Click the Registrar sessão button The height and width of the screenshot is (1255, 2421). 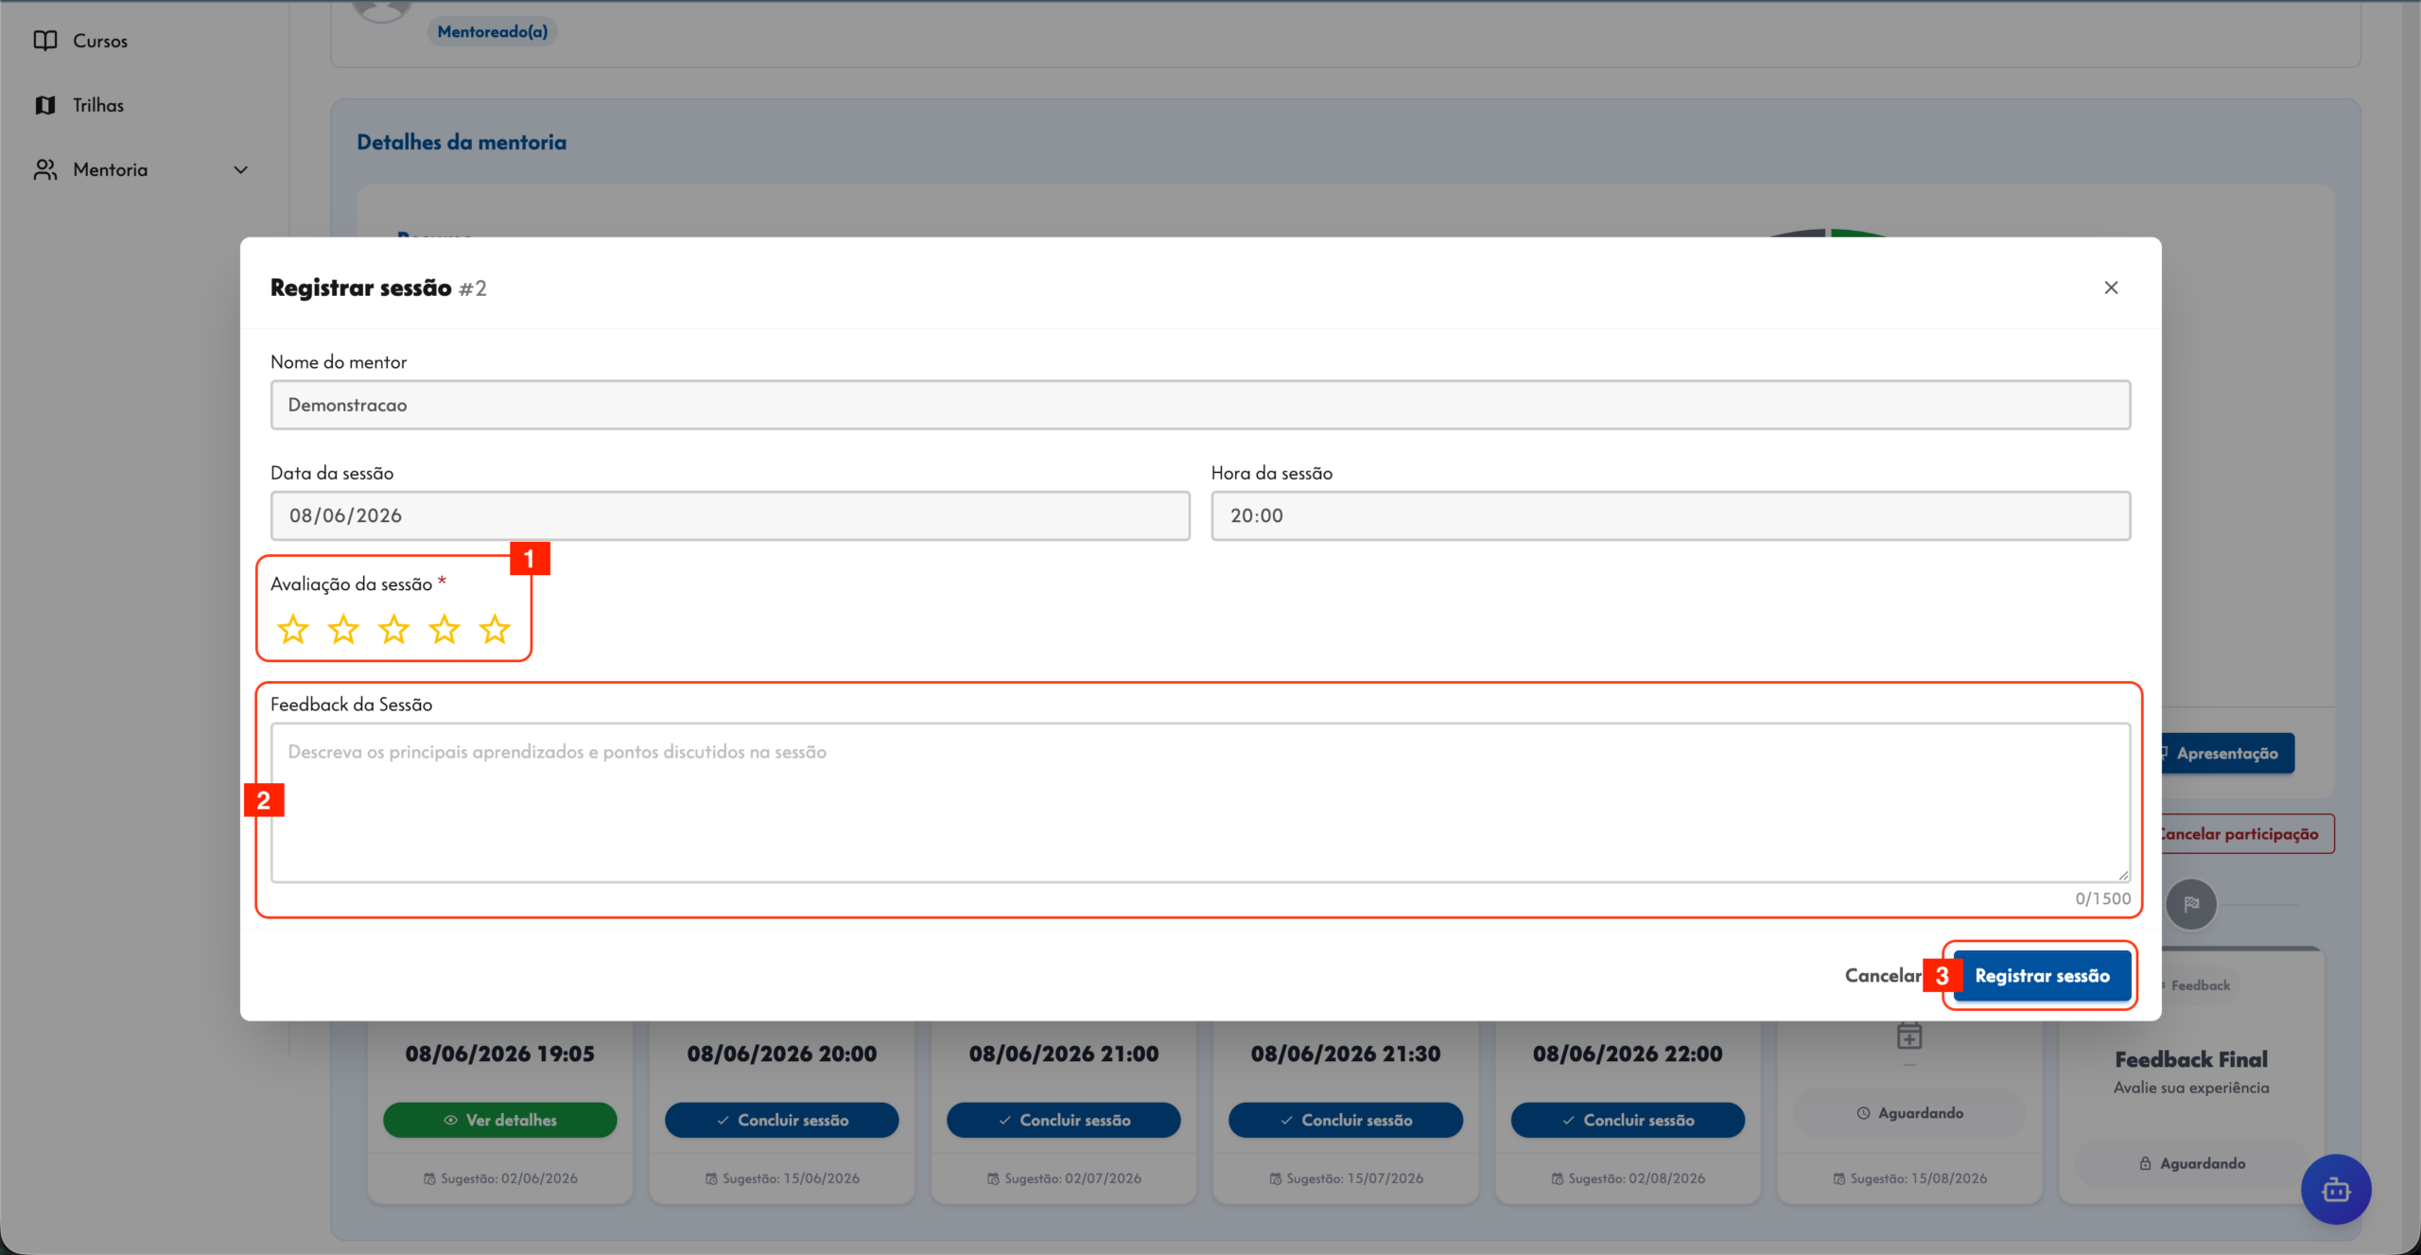tap(2042, 975)
